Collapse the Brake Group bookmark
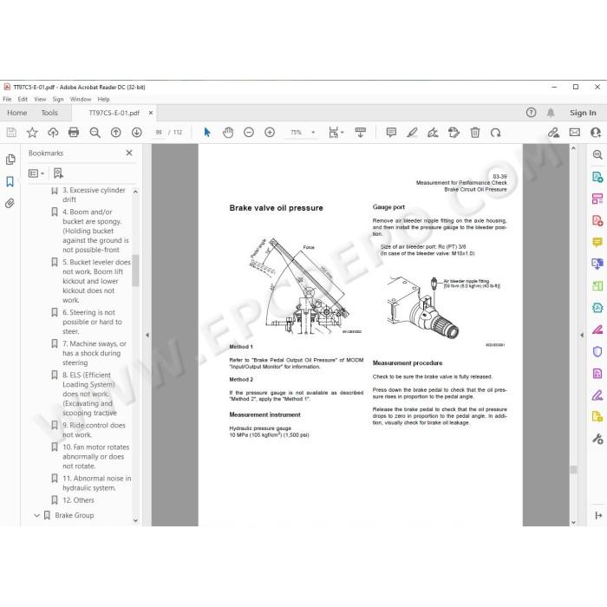Viewport: 607px width, 607px height. tap(36, 516)
